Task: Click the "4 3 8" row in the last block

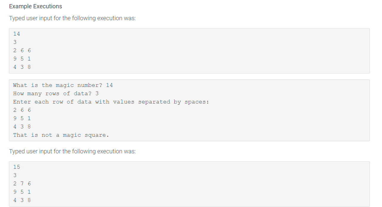Action: click(22, 200)
